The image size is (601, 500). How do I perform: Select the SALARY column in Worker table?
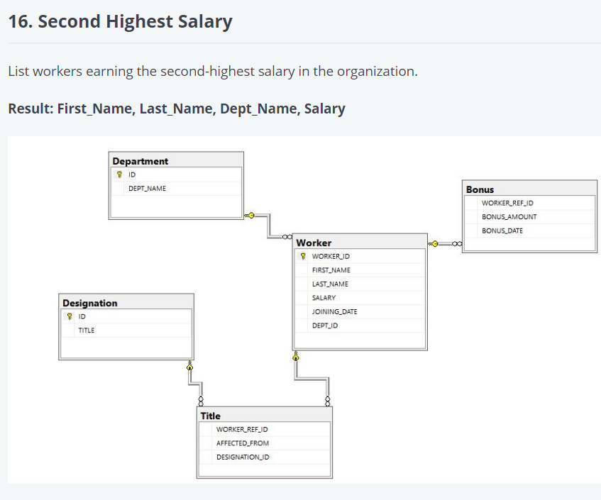coord(328,297)
